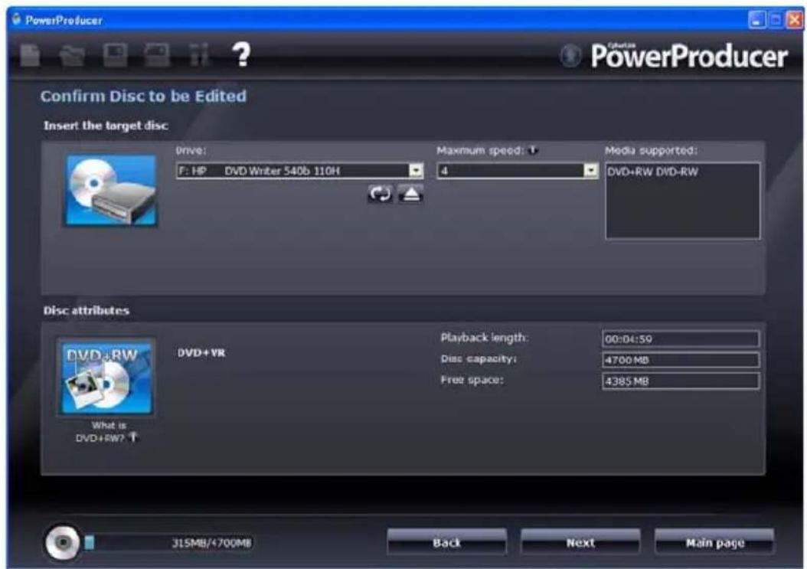The width and height of the screenshot is (807, 569).
Task: Click the DVD+RW disc type image
Action: click(x=107, y=378)
